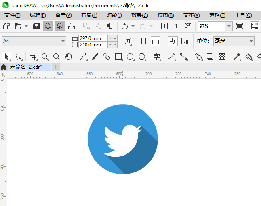The image size is (261, 206).
Task: Open the 位图(B) menu
Action: pyautogui.click(x=166, y=15)
